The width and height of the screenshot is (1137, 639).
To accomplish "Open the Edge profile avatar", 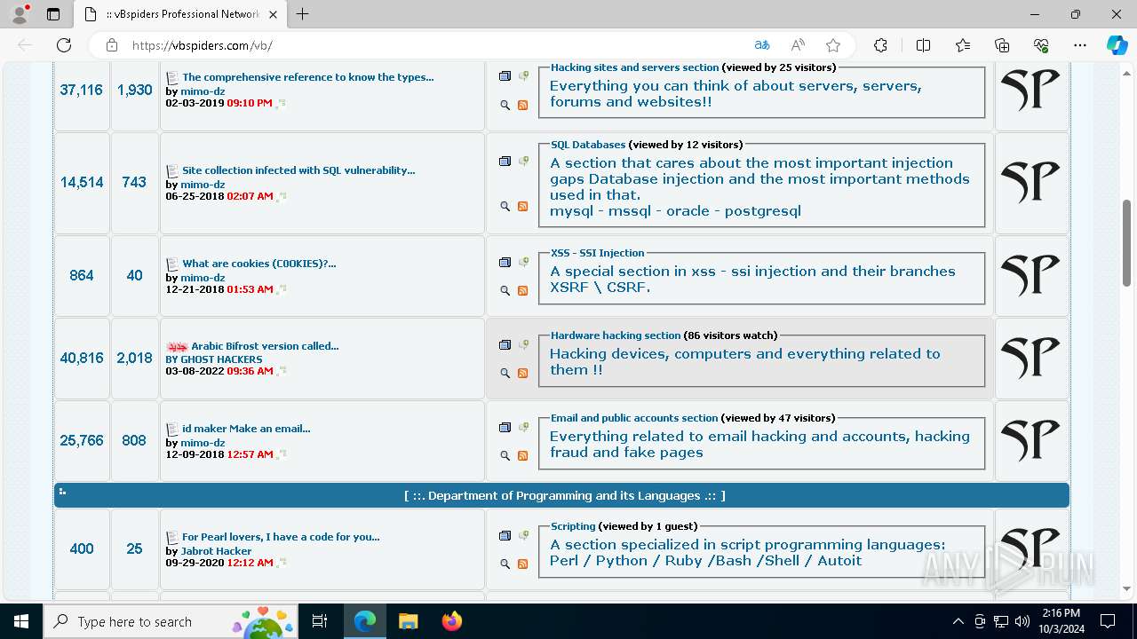I will (20, 14).
